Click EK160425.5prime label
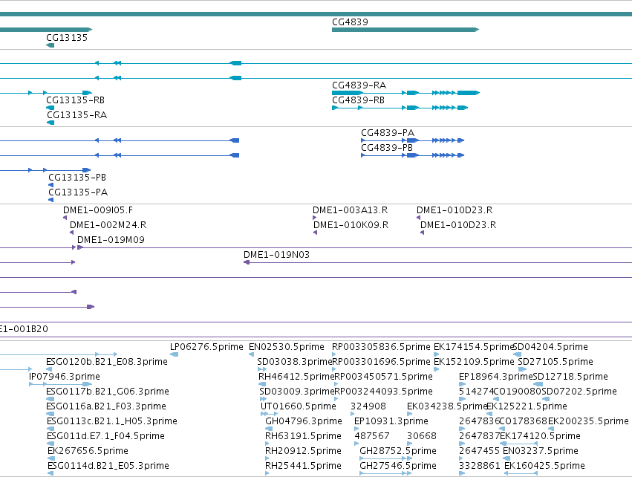The width and height of the screenshot is (632, 477). tap(544, 466)
